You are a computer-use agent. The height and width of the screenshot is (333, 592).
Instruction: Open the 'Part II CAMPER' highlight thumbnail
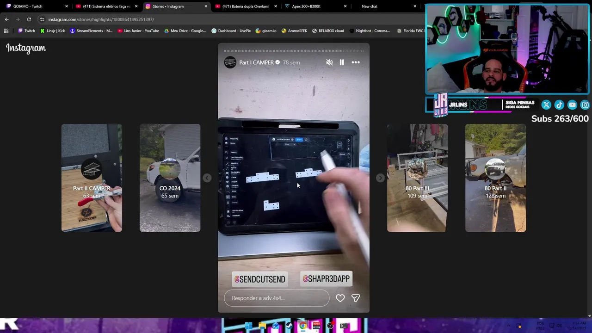point(92,178)
